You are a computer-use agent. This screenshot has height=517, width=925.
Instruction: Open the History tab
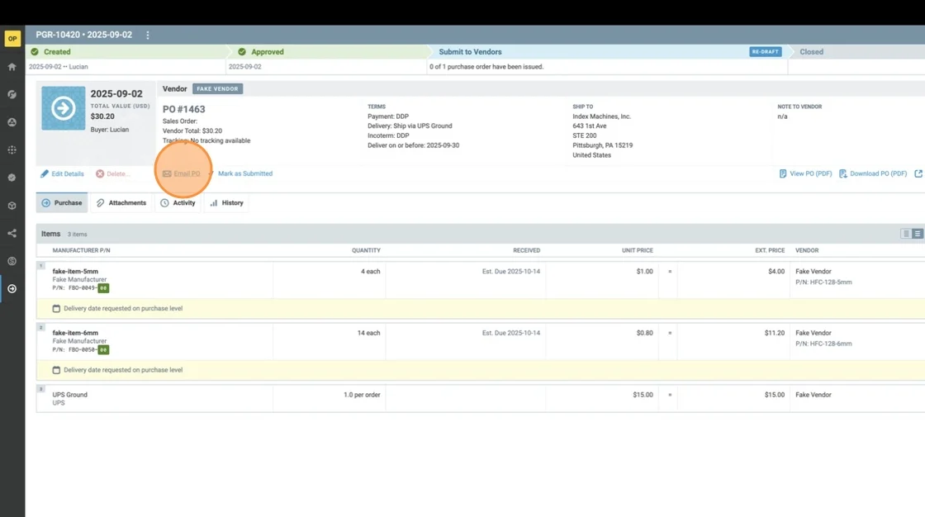(226, 203)
